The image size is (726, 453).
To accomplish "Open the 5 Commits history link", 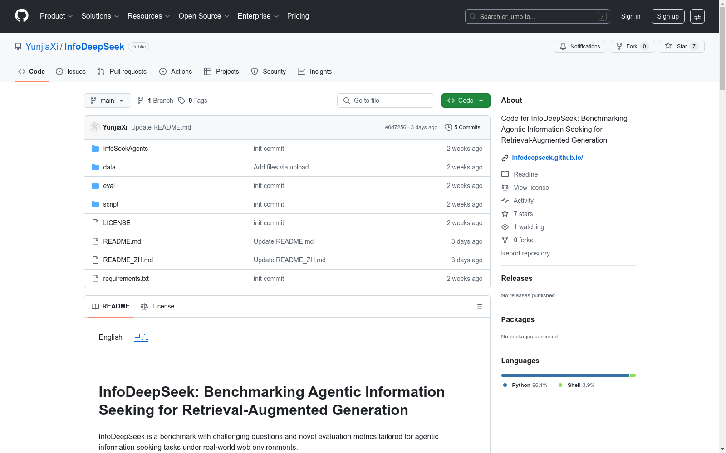I will point(463,127).
